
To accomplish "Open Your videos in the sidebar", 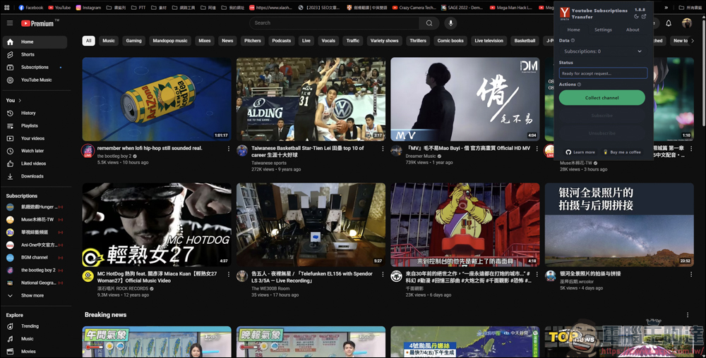I will click(35, 138).
